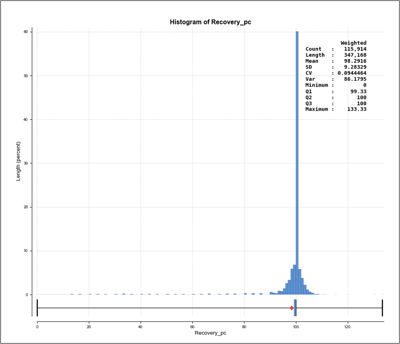Image resolution: width=400 pixels, height=344 pixels.
Task: Click the chart title Histogram of Recovery_pc
Action: coord(210,22)
